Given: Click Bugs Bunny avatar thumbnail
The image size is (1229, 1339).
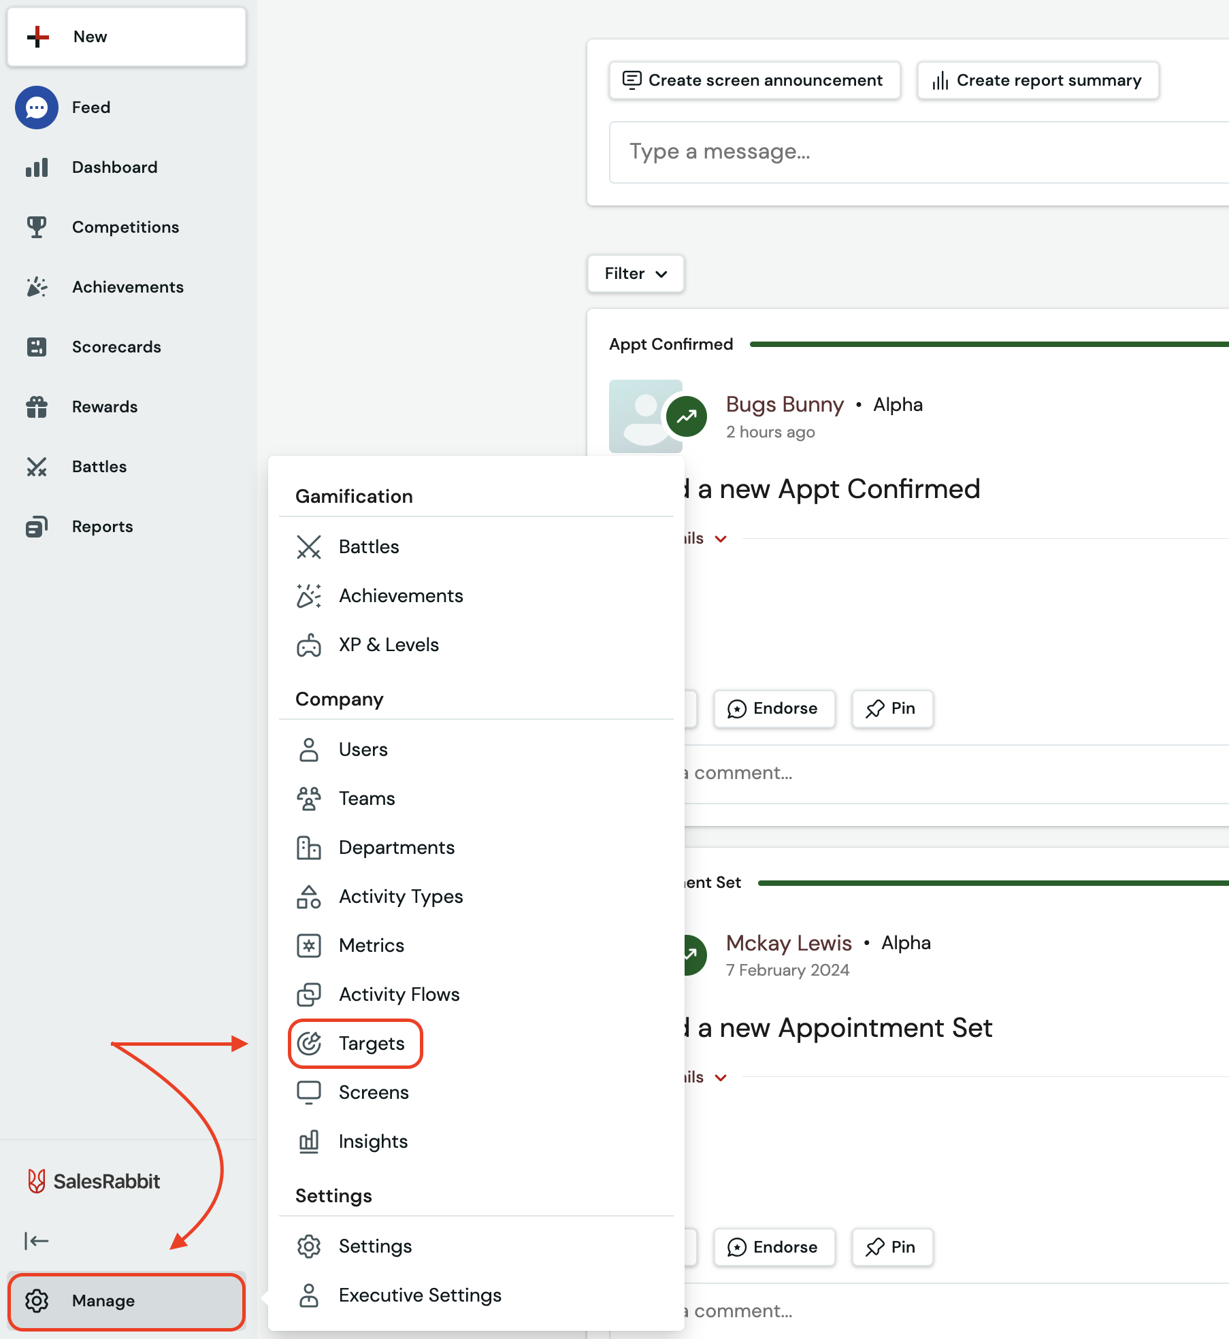Looking at the screenshot, I should coord(645,416).
